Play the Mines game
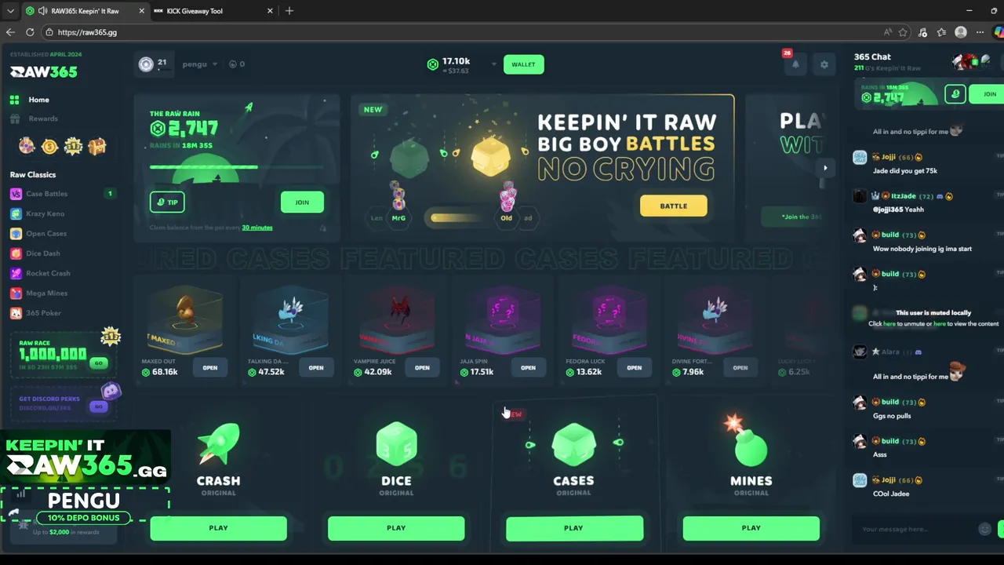The width and height of the screenshot is (1004, 565). tap(751, 528)
